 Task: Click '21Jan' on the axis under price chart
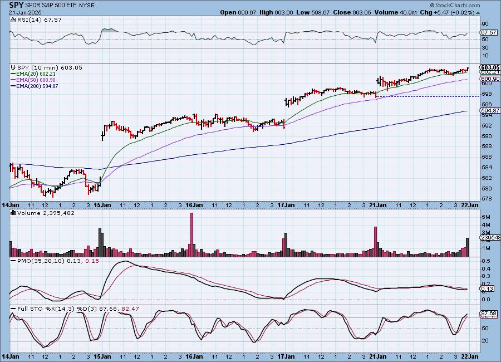(377, 205)
